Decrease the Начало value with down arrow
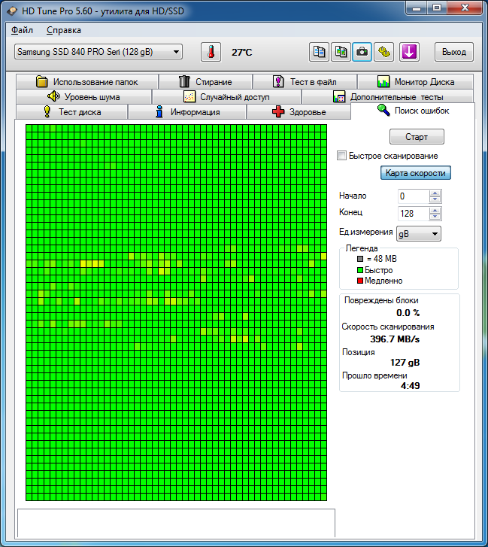The image size is (488, 547). coord(435,199)
